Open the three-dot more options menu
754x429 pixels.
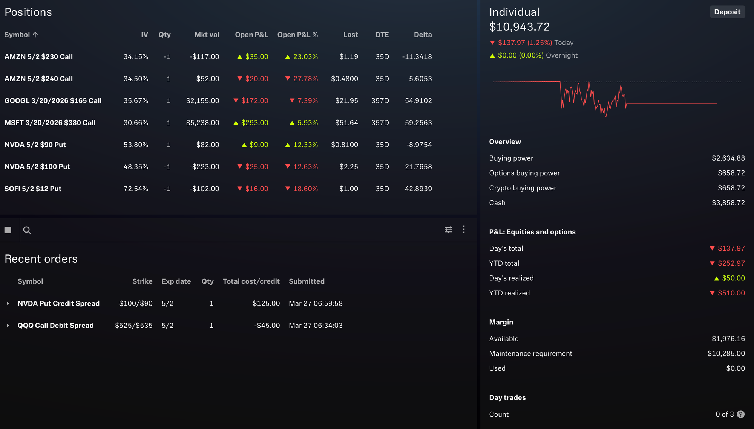[464, 230]
